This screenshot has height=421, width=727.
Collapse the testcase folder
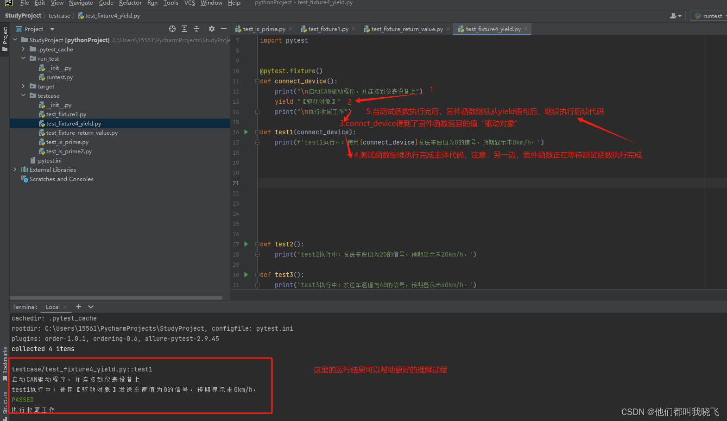tap(23, 95)
